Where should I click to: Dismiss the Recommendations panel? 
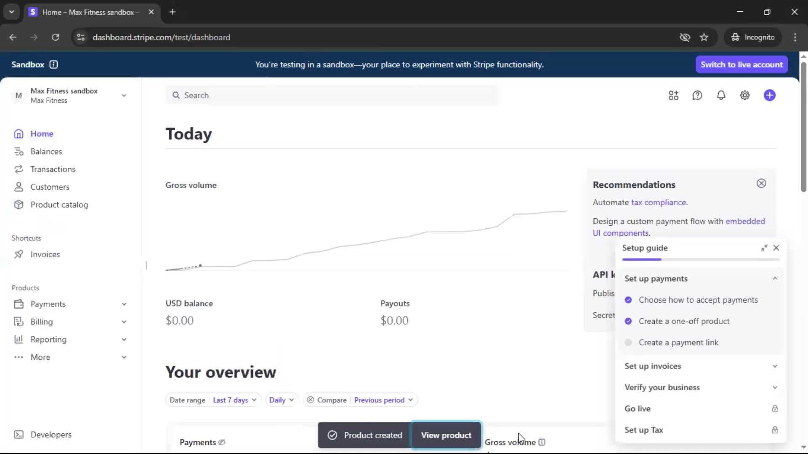[761, 183]
